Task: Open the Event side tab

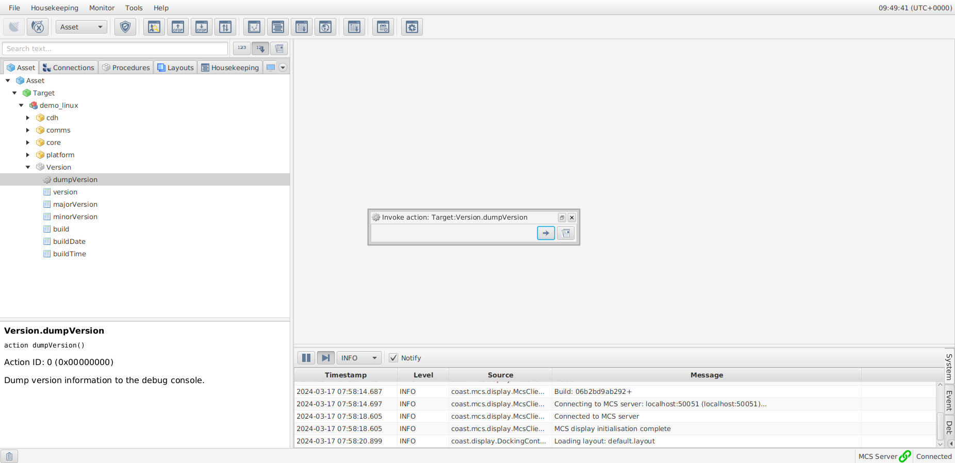Action: pyautogui.click(x=949, y=400)
